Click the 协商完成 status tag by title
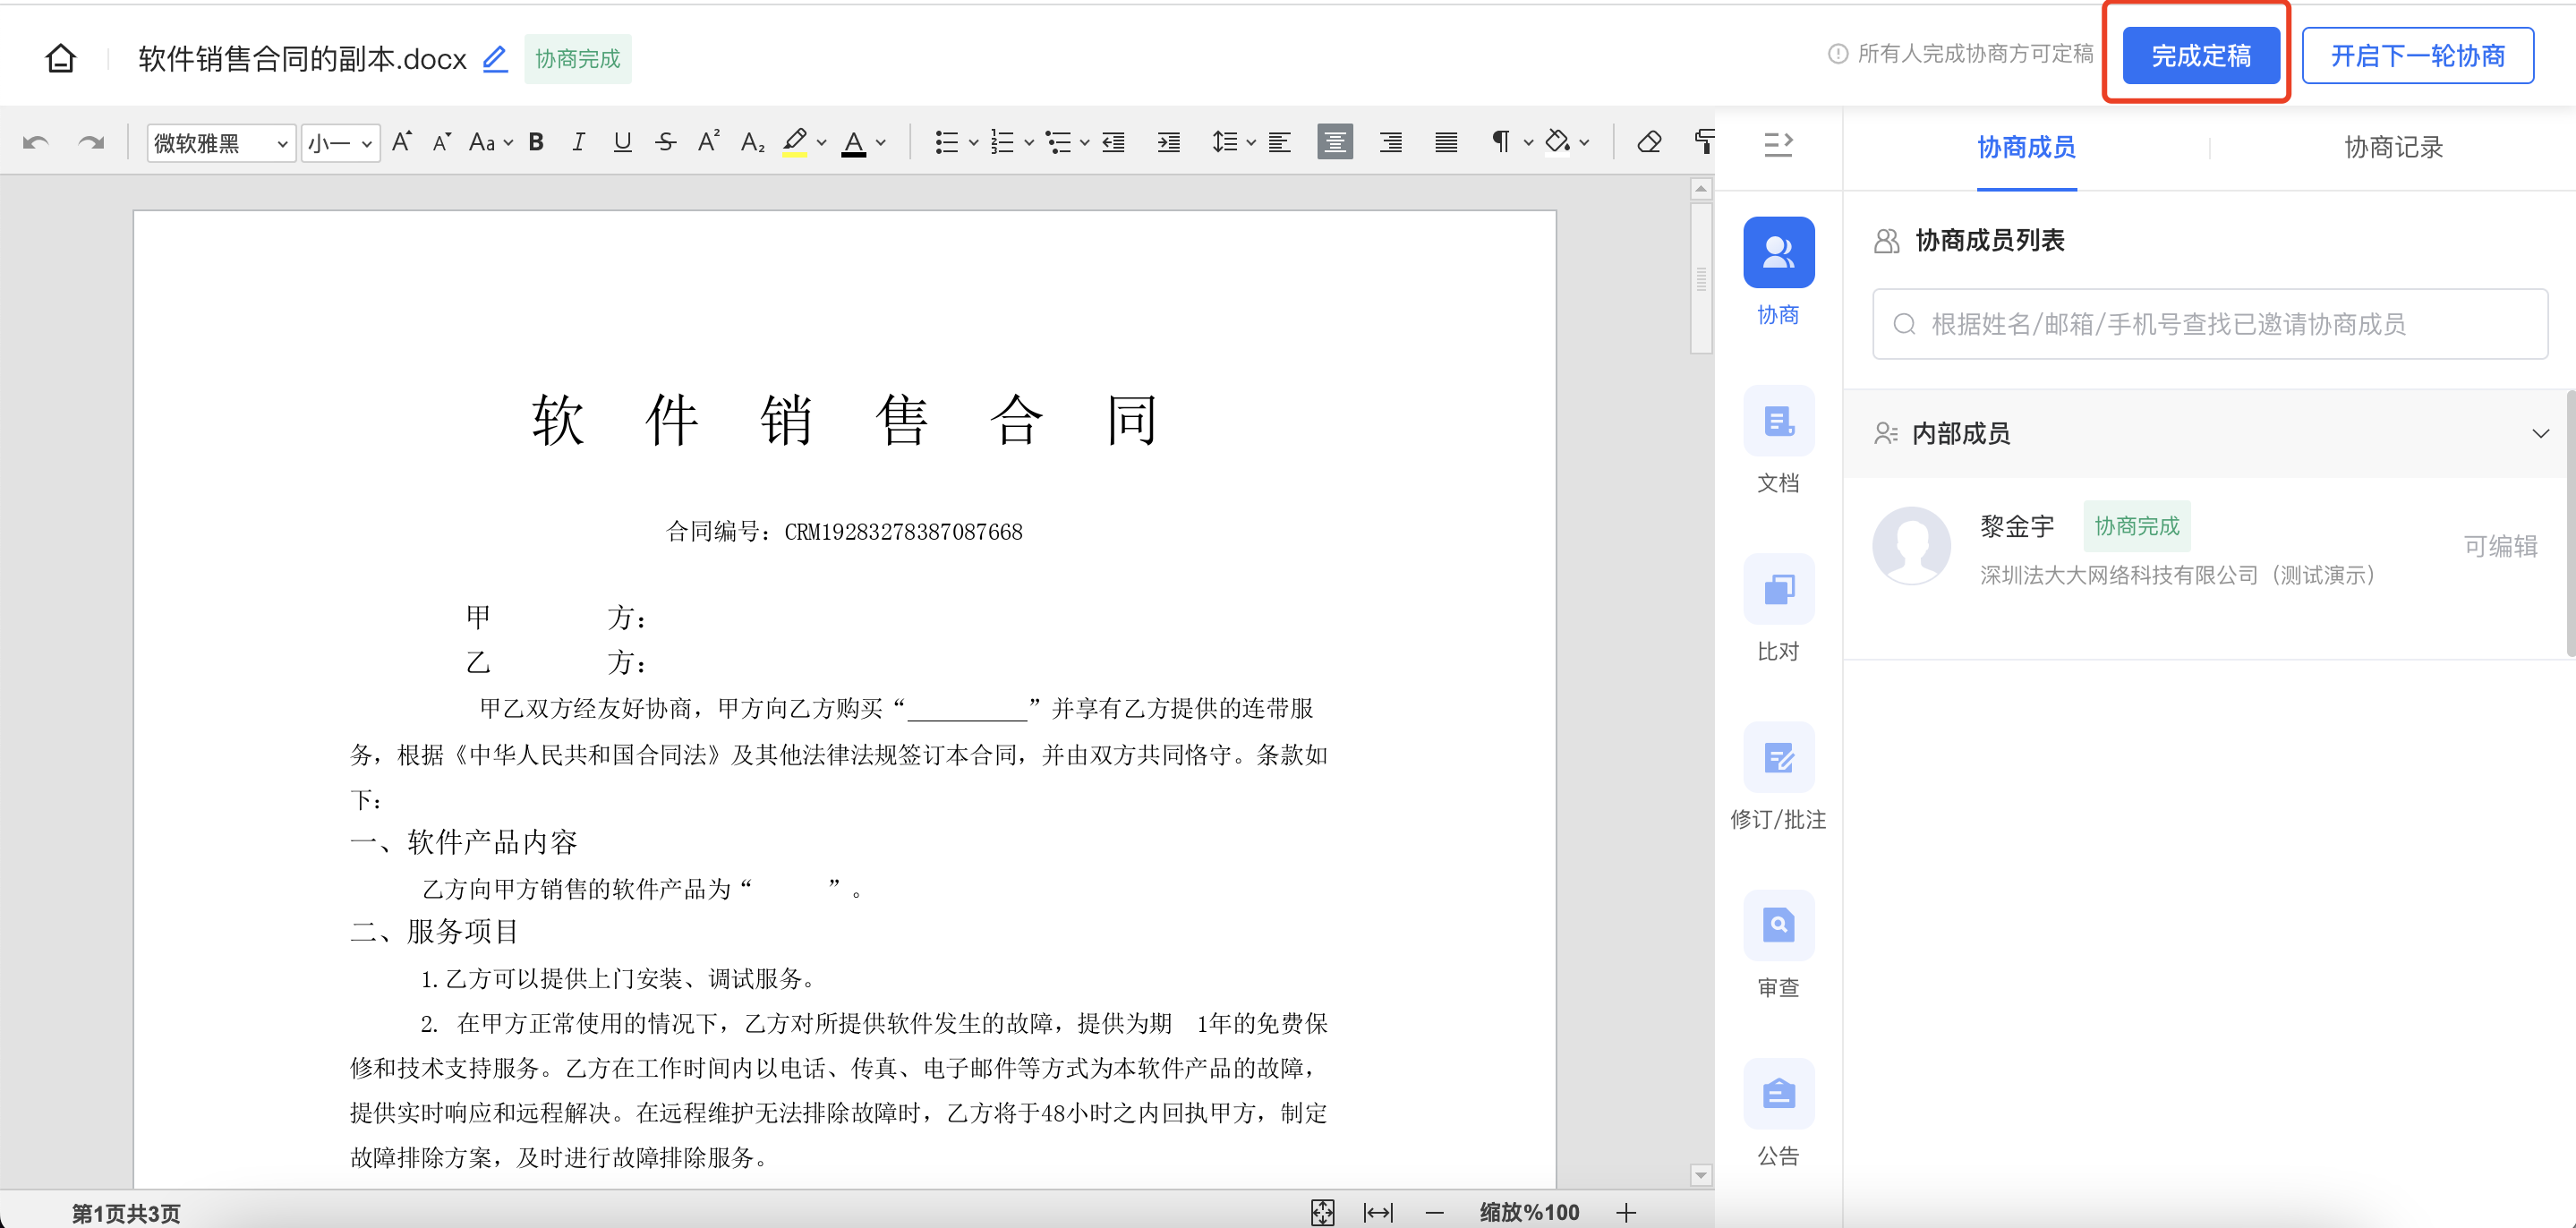 (x=577, y=59)
